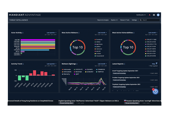
Task: Toggle CVE-2019-0708 in vulnerabilities legend
Action: point(150,56)
